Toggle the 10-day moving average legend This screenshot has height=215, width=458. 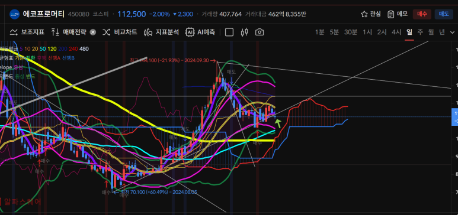click(27, 49)
